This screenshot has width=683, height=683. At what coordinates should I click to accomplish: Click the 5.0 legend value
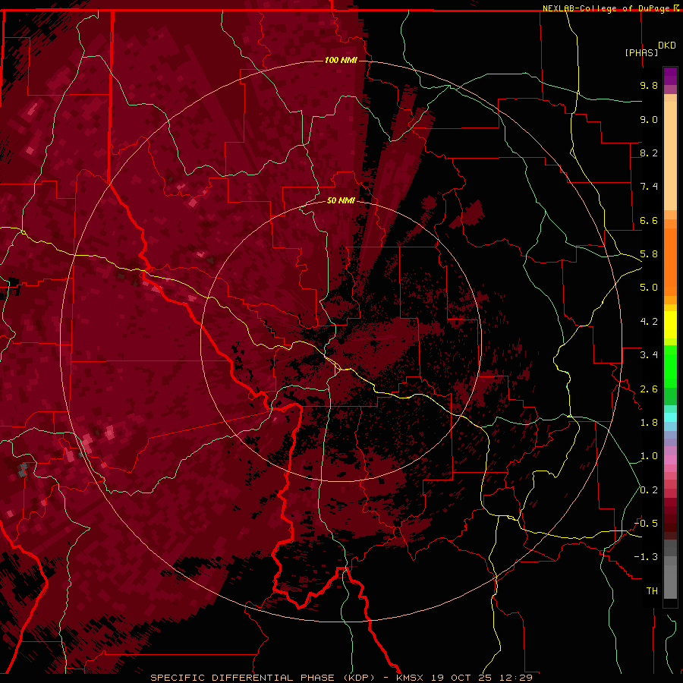point(649,288)
